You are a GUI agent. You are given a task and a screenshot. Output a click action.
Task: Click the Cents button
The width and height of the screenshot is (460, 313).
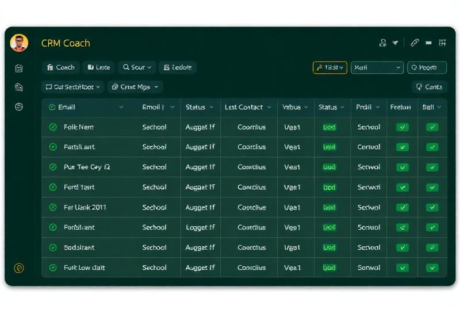430,87
